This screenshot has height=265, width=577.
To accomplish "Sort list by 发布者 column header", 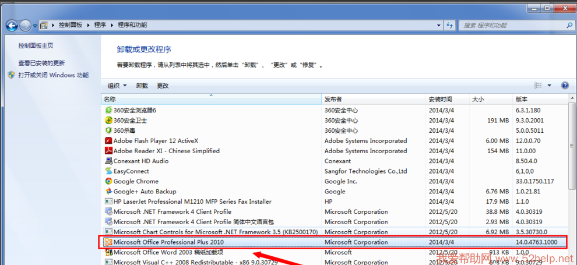I will point(373,100).
